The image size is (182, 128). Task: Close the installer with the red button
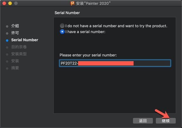(x=4, y=3)
